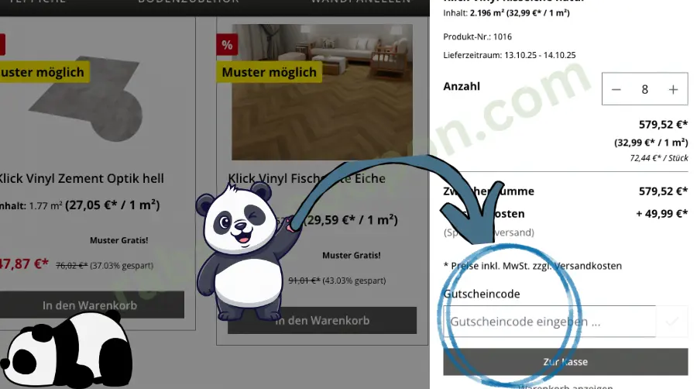The width and height of the screenshot is (697, 389).
Task: Decrease quantity with the minus button
Action: coord(616,89)
